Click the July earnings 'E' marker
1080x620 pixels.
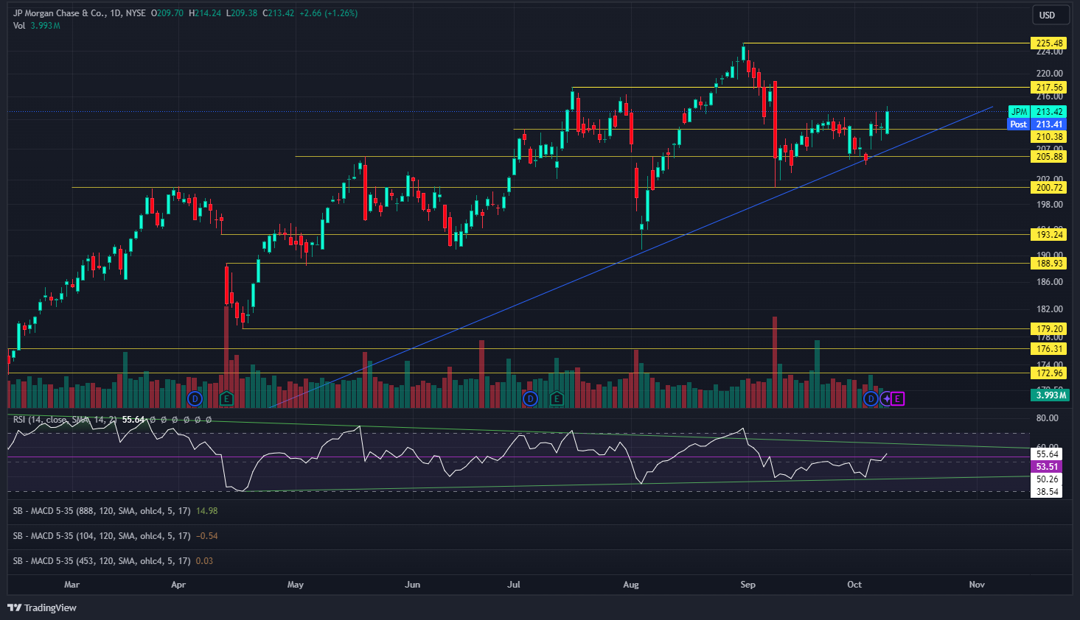tap(557, 399)
